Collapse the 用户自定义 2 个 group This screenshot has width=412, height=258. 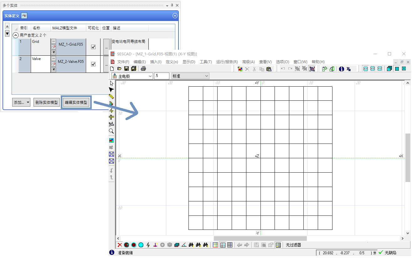(x=16, y=35)
